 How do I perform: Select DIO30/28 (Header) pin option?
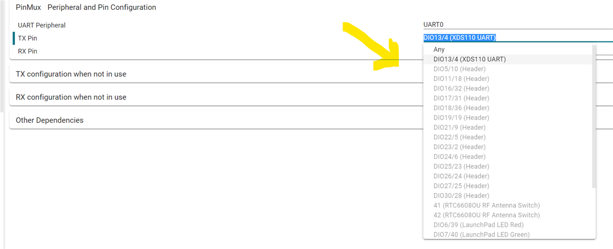click(461, 196)
